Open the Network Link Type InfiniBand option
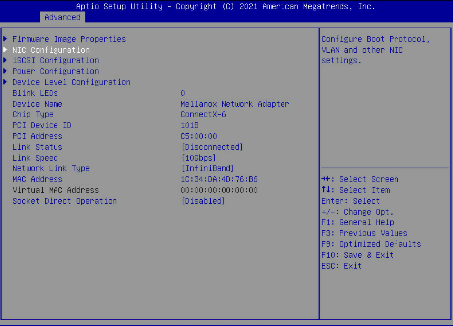The height and width of the screenshot is (326, 453). 207,168
